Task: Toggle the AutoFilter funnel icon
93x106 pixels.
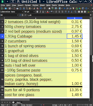Action: pyautogui.click(x=73, y=8)
